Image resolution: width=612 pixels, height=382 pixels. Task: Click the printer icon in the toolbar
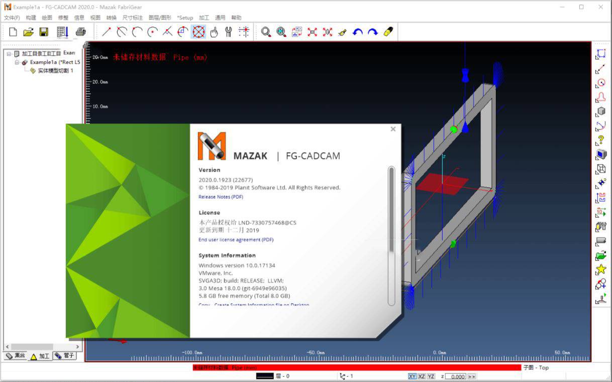[80, 32]
